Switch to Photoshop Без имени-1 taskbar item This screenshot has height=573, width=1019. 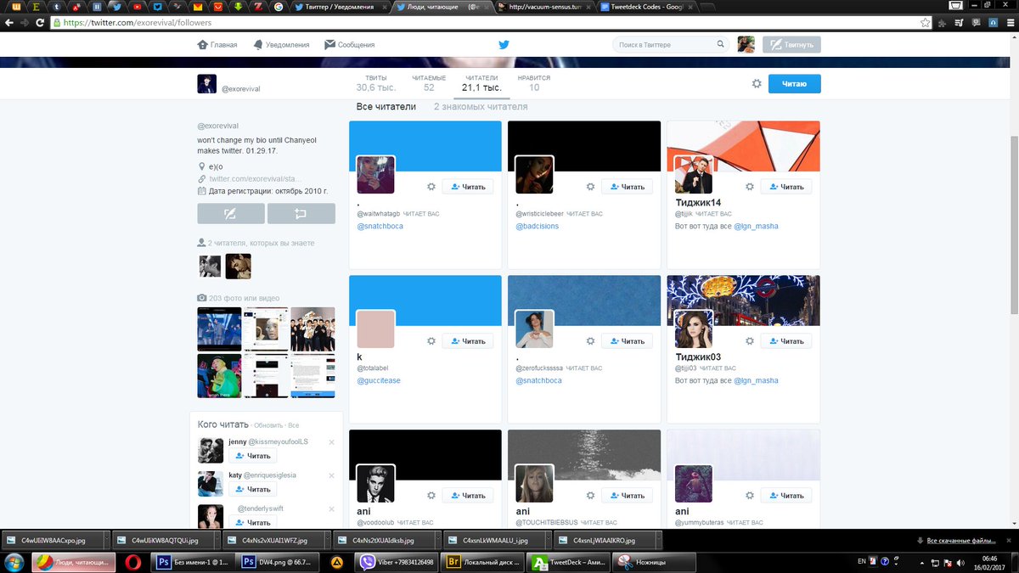193,562
